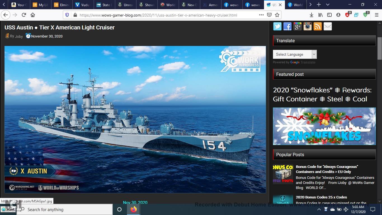Switch to the State tab
The image size is (382, 215).
point(104,5)
